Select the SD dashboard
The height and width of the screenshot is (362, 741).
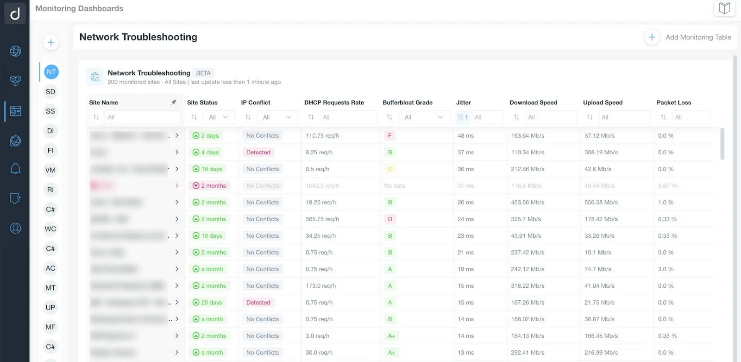pyautogui.click(x=50, y=92)
